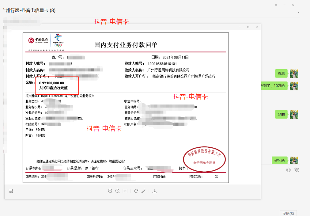Open avatar next to 10万哈 message
This screenshot has height=216, width=310.
(x=294, y=86)
